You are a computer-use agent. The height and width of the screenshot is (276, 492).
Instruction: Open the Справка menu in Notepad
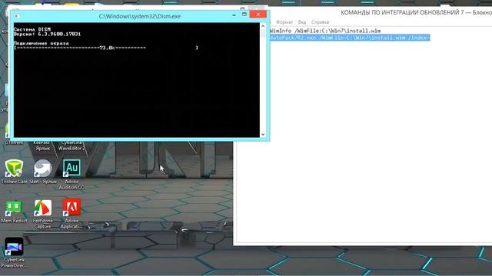click(320, 22)
